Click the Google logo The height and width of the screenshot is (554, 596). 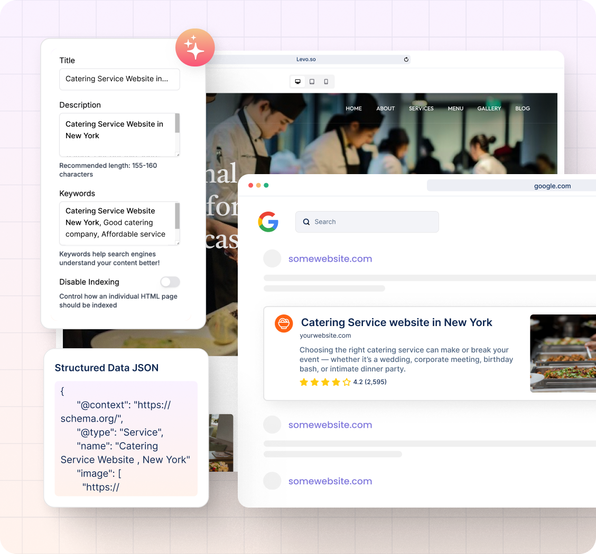pos(268,222)
